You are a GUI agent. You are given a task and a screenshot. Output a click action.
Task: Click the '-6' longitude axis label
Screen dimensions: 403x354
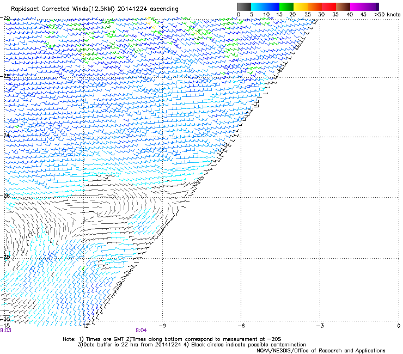click(x=241, y=326)
